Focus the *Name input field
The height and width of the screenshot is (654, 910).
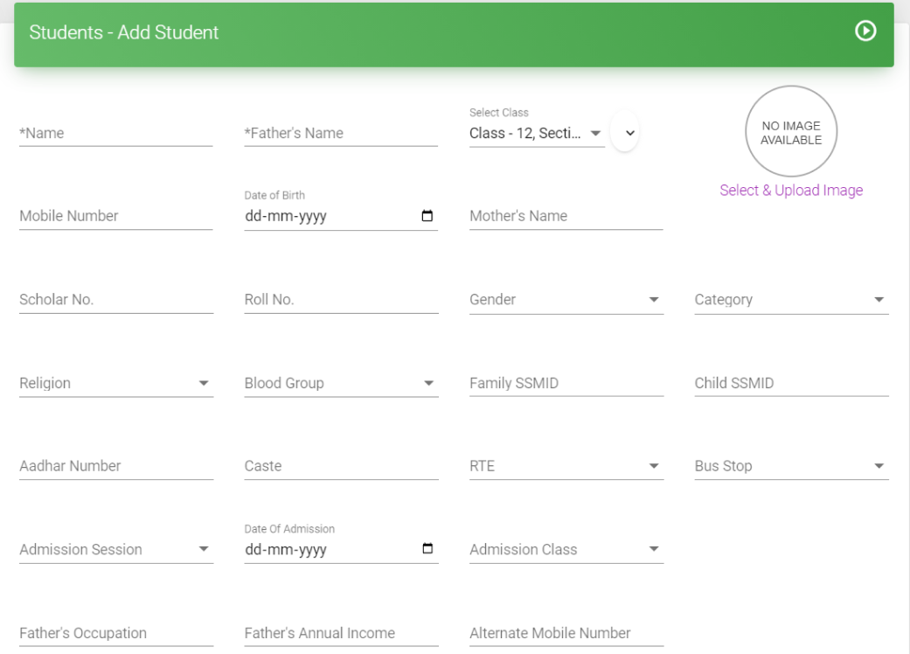pos(116,133)
